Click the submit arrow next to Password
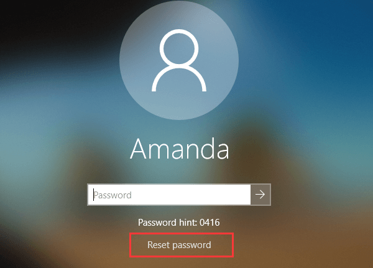Screen dimensions: 373x268 (260, 195)
